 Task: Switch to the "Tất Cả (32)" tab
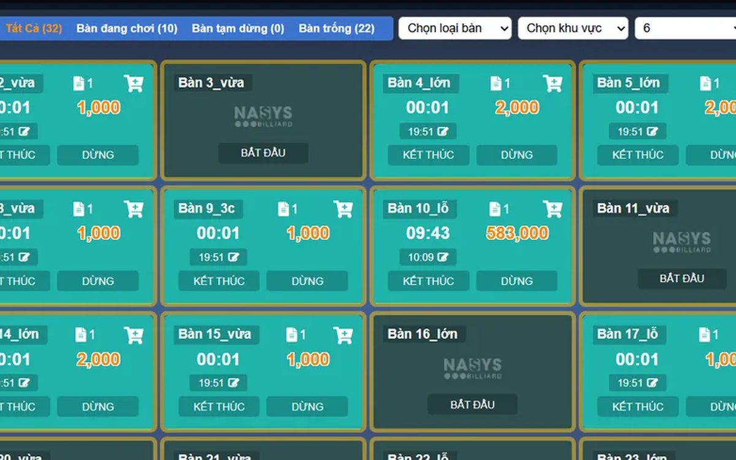pyautogui.click(x=34, y=28)
